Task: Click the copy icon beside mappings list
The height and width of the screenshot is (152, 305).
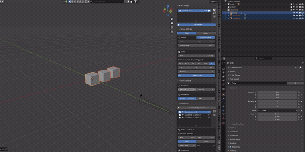Action: pos(214,111)
